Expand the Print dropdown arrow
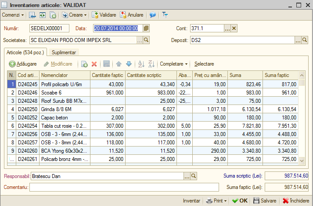The image size is (313, 206). (x=225, y=201)
